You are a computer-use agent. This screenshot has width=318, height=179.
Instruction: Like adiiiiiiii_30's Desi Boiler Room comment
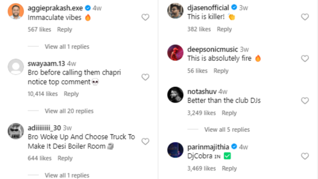tap(145, 141)
